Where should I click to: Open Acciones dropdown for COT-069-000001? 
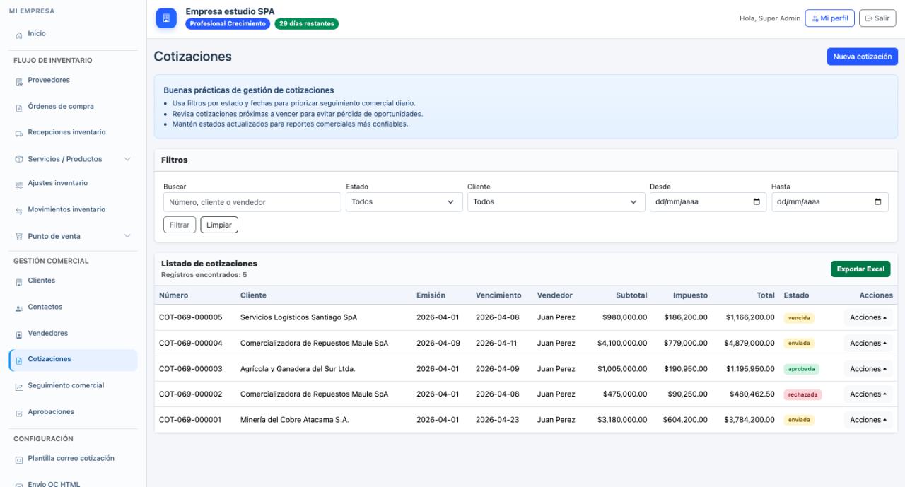point(868,420)
